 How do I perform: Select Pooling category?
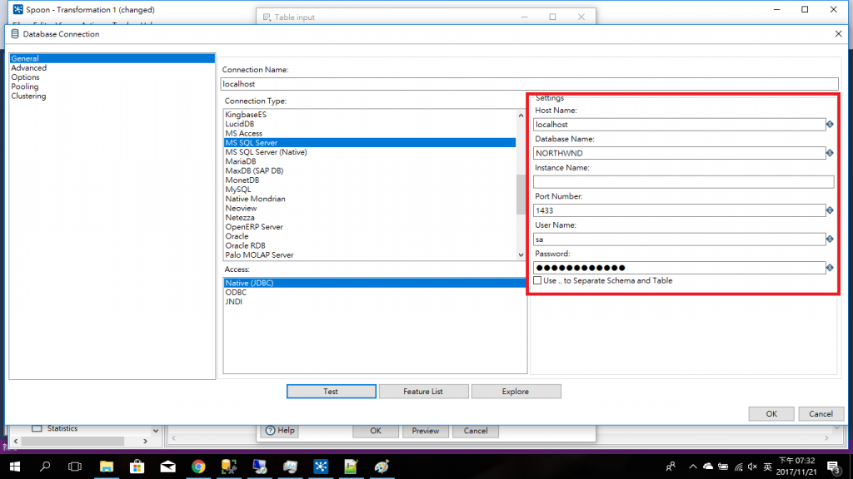(x=25, y=86)
